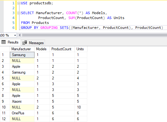Image resolution: width=167 pixels, height=122 pixels.
Task: Collapse the USE productsdb code region
Action: point(19,3)
